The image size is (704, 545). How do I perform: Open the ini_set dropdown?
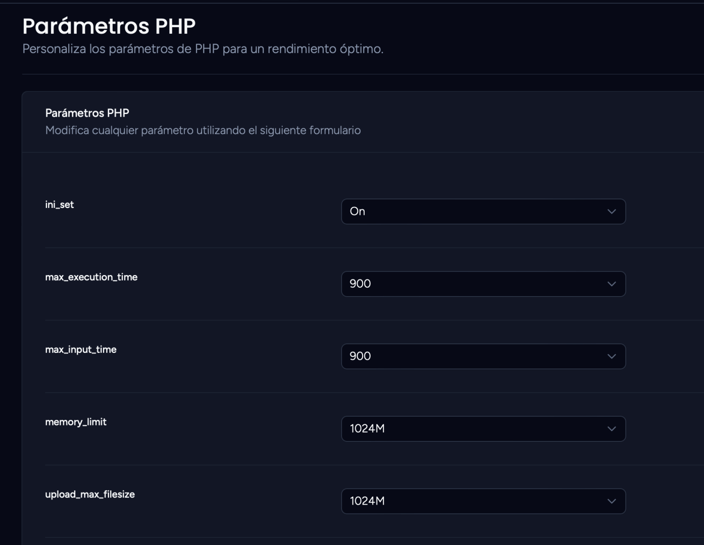pos(483,211)
